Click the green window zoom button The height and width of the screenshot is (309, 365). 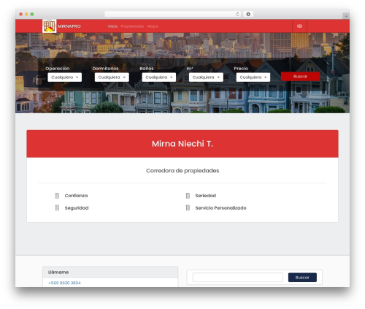(32, 14)
